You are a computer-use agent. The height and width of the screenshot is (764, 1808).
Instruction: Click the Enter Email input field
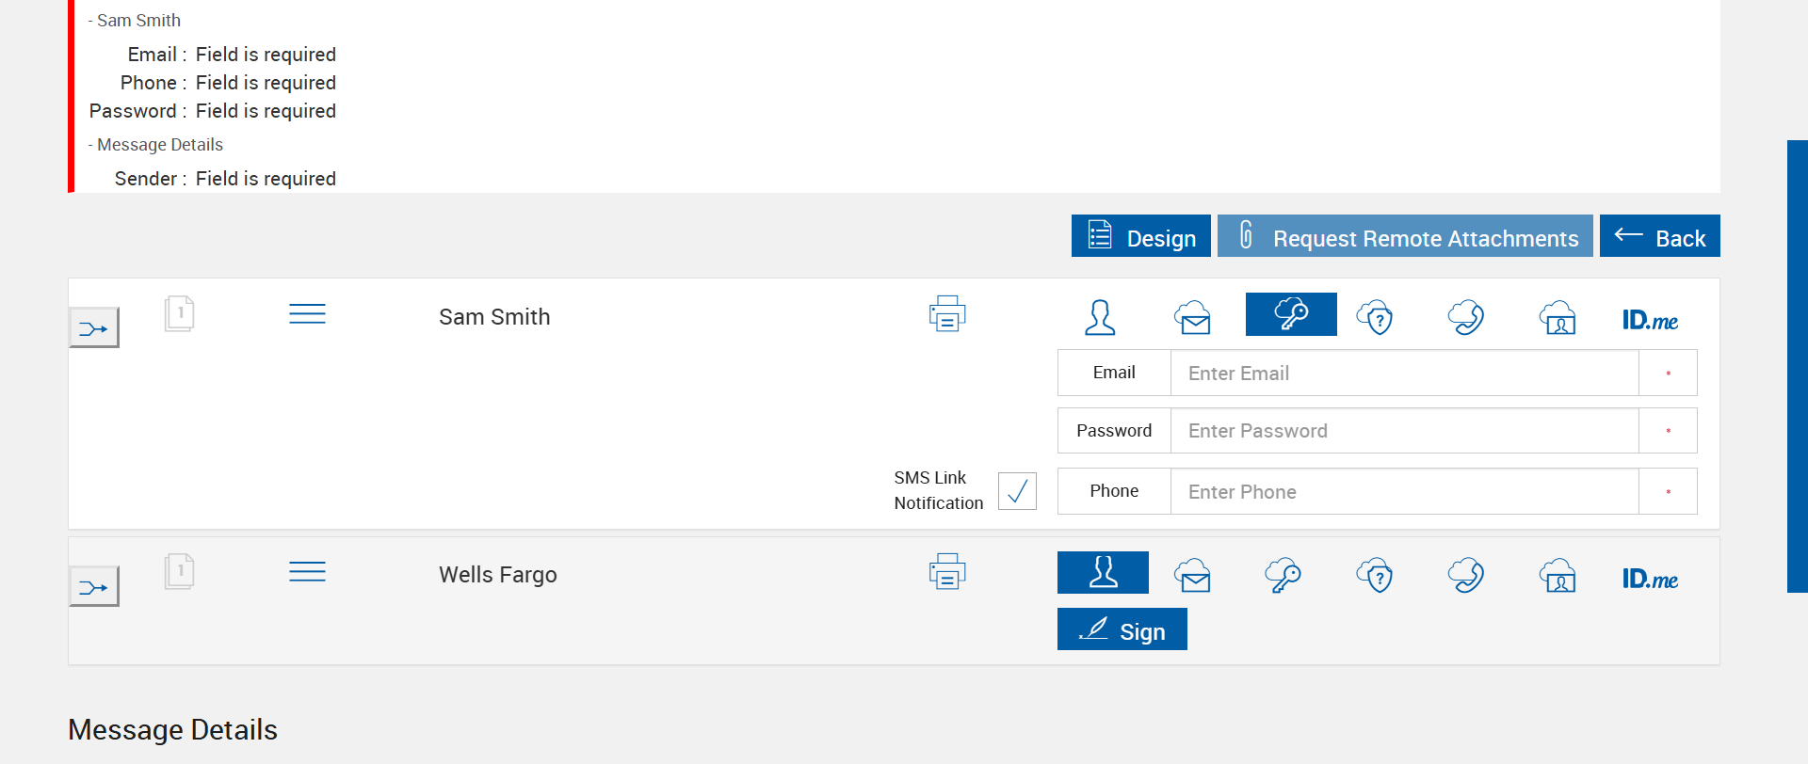[1404, 374]
